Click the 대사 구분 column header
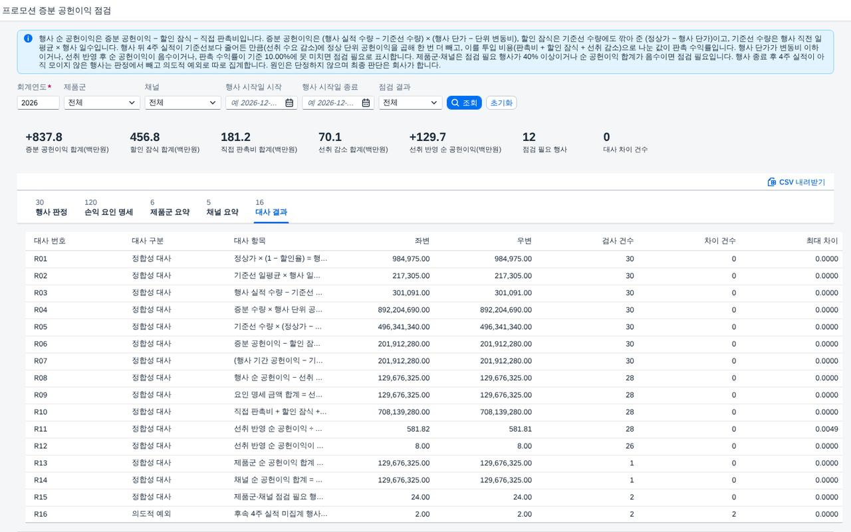The height and width of the screenshot is (532, 851). 148,241
